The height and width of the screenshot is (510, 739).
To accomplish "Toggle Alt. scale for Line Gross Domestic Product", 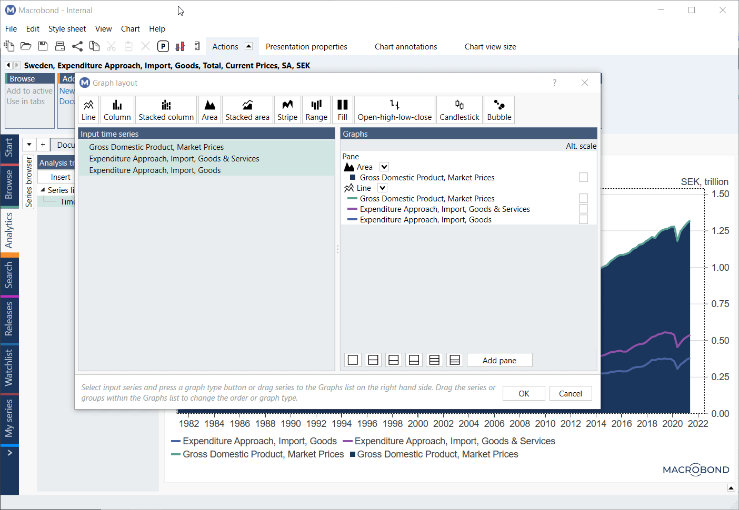I will [583, 198].
